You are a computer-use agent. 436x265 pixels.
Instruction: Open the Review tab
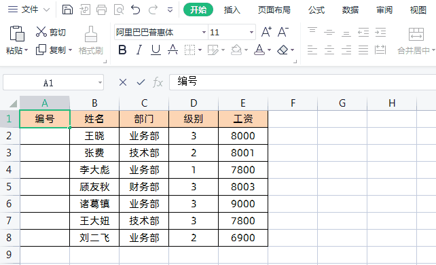384,10
